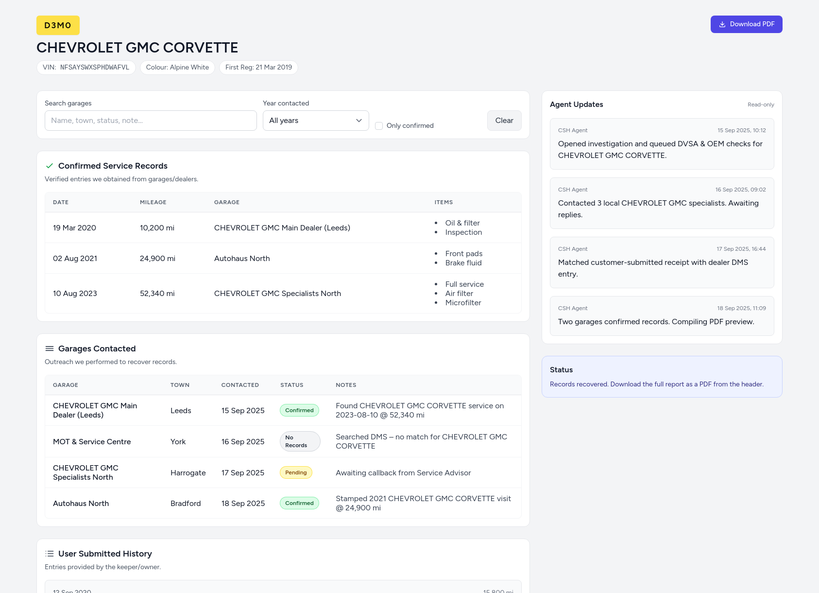This screenshot has height=593, width=819.
Task: Click the No Records status badge
Action: click(x=300, y=441)
